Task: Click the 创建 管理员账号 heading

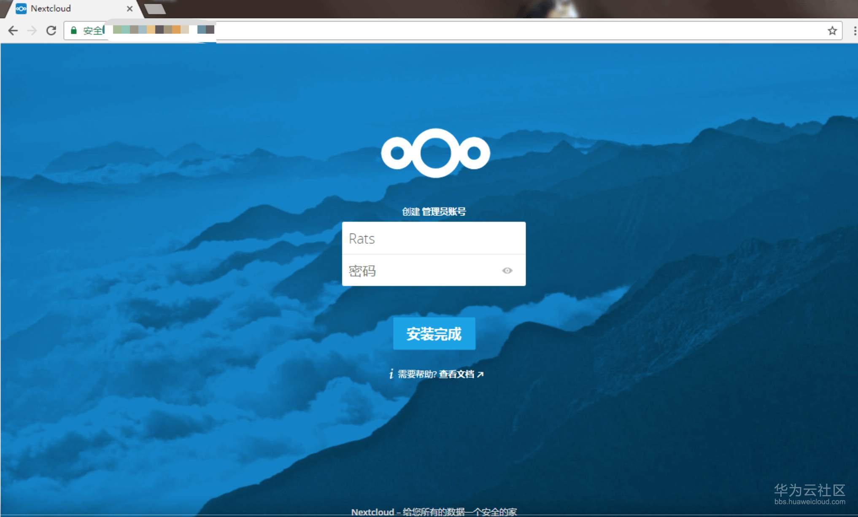Action: (434, 212)
